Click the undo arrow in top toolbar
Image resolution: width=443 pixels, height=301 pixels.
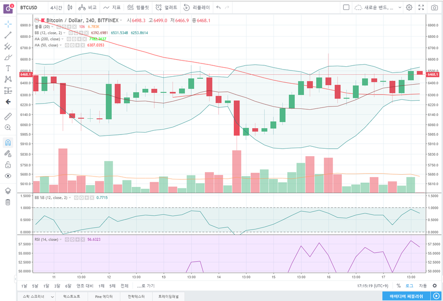tap(218, 8)
